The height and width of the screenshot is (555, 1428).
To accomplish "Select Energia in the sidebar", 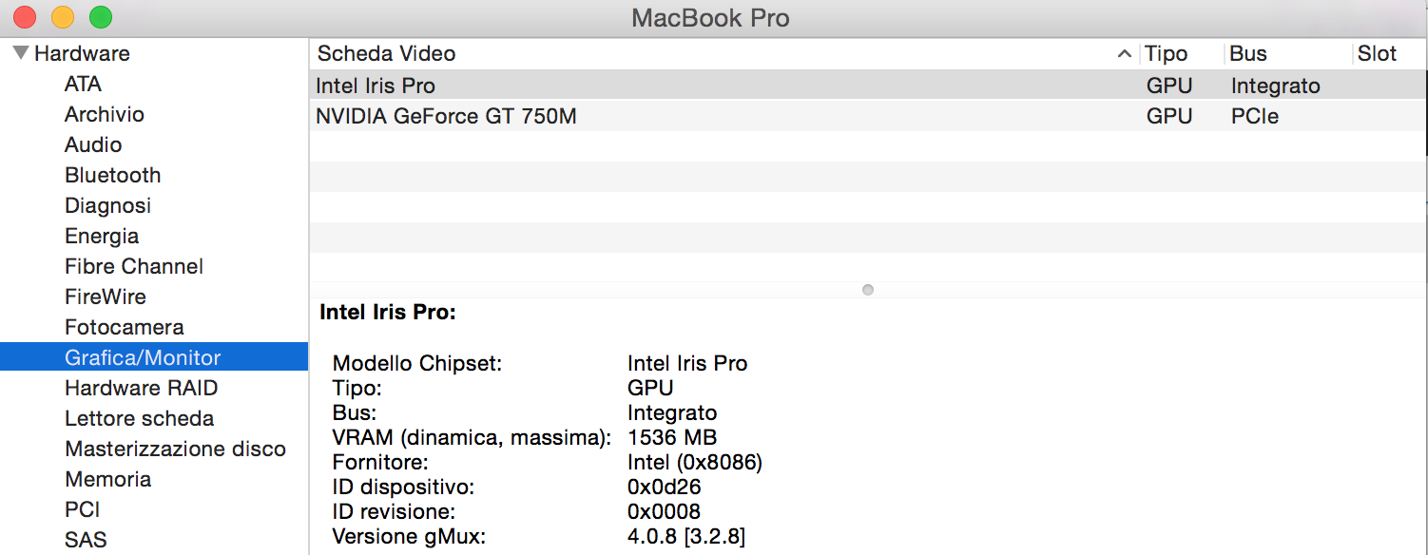I will tap(102, 236).
